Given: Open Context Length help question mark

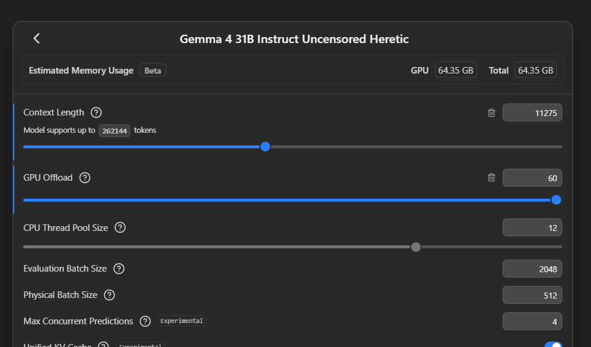Looking at the screenshot, I should 96,112.
